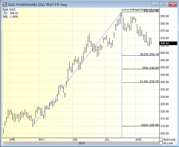Click the current price marker 366.42
Image resolution: width=179 pixels, height=147 pixels.
click(x=168, y=44)
